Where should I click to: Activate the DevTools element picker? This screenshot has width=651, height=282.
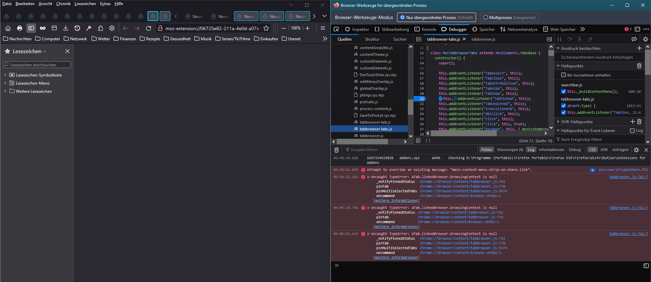click(x=336, y=29)
